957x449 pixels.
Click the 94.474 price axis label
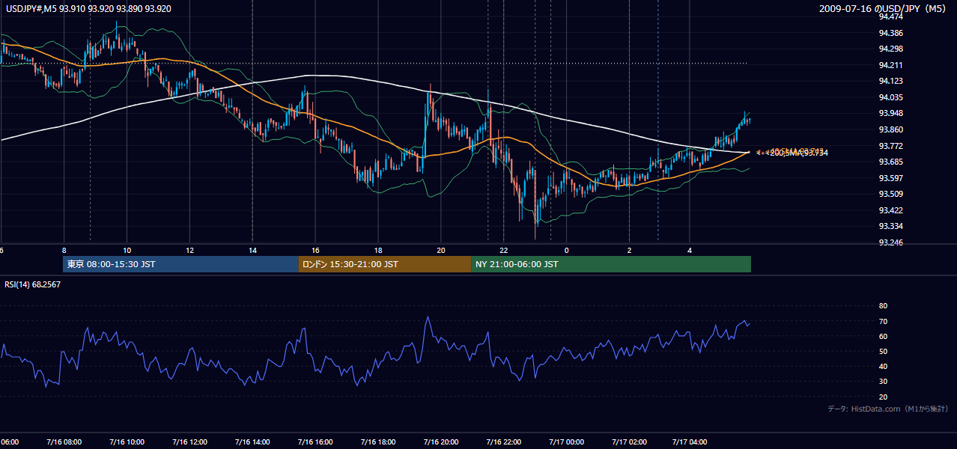(890, 17)
